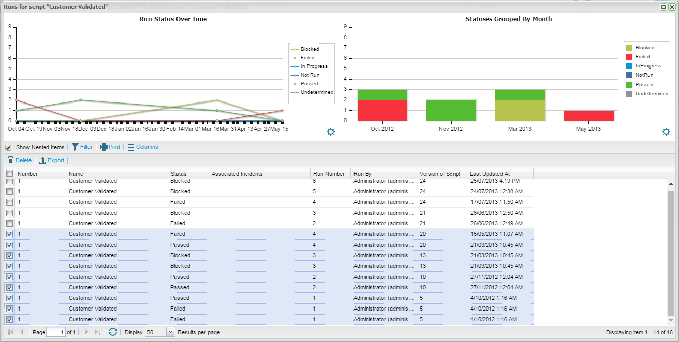This screenshot has height=342, width=679.
Task: Uncheck the row dated 15/05/2013 11:07 AM
Action: click(9, 234)
